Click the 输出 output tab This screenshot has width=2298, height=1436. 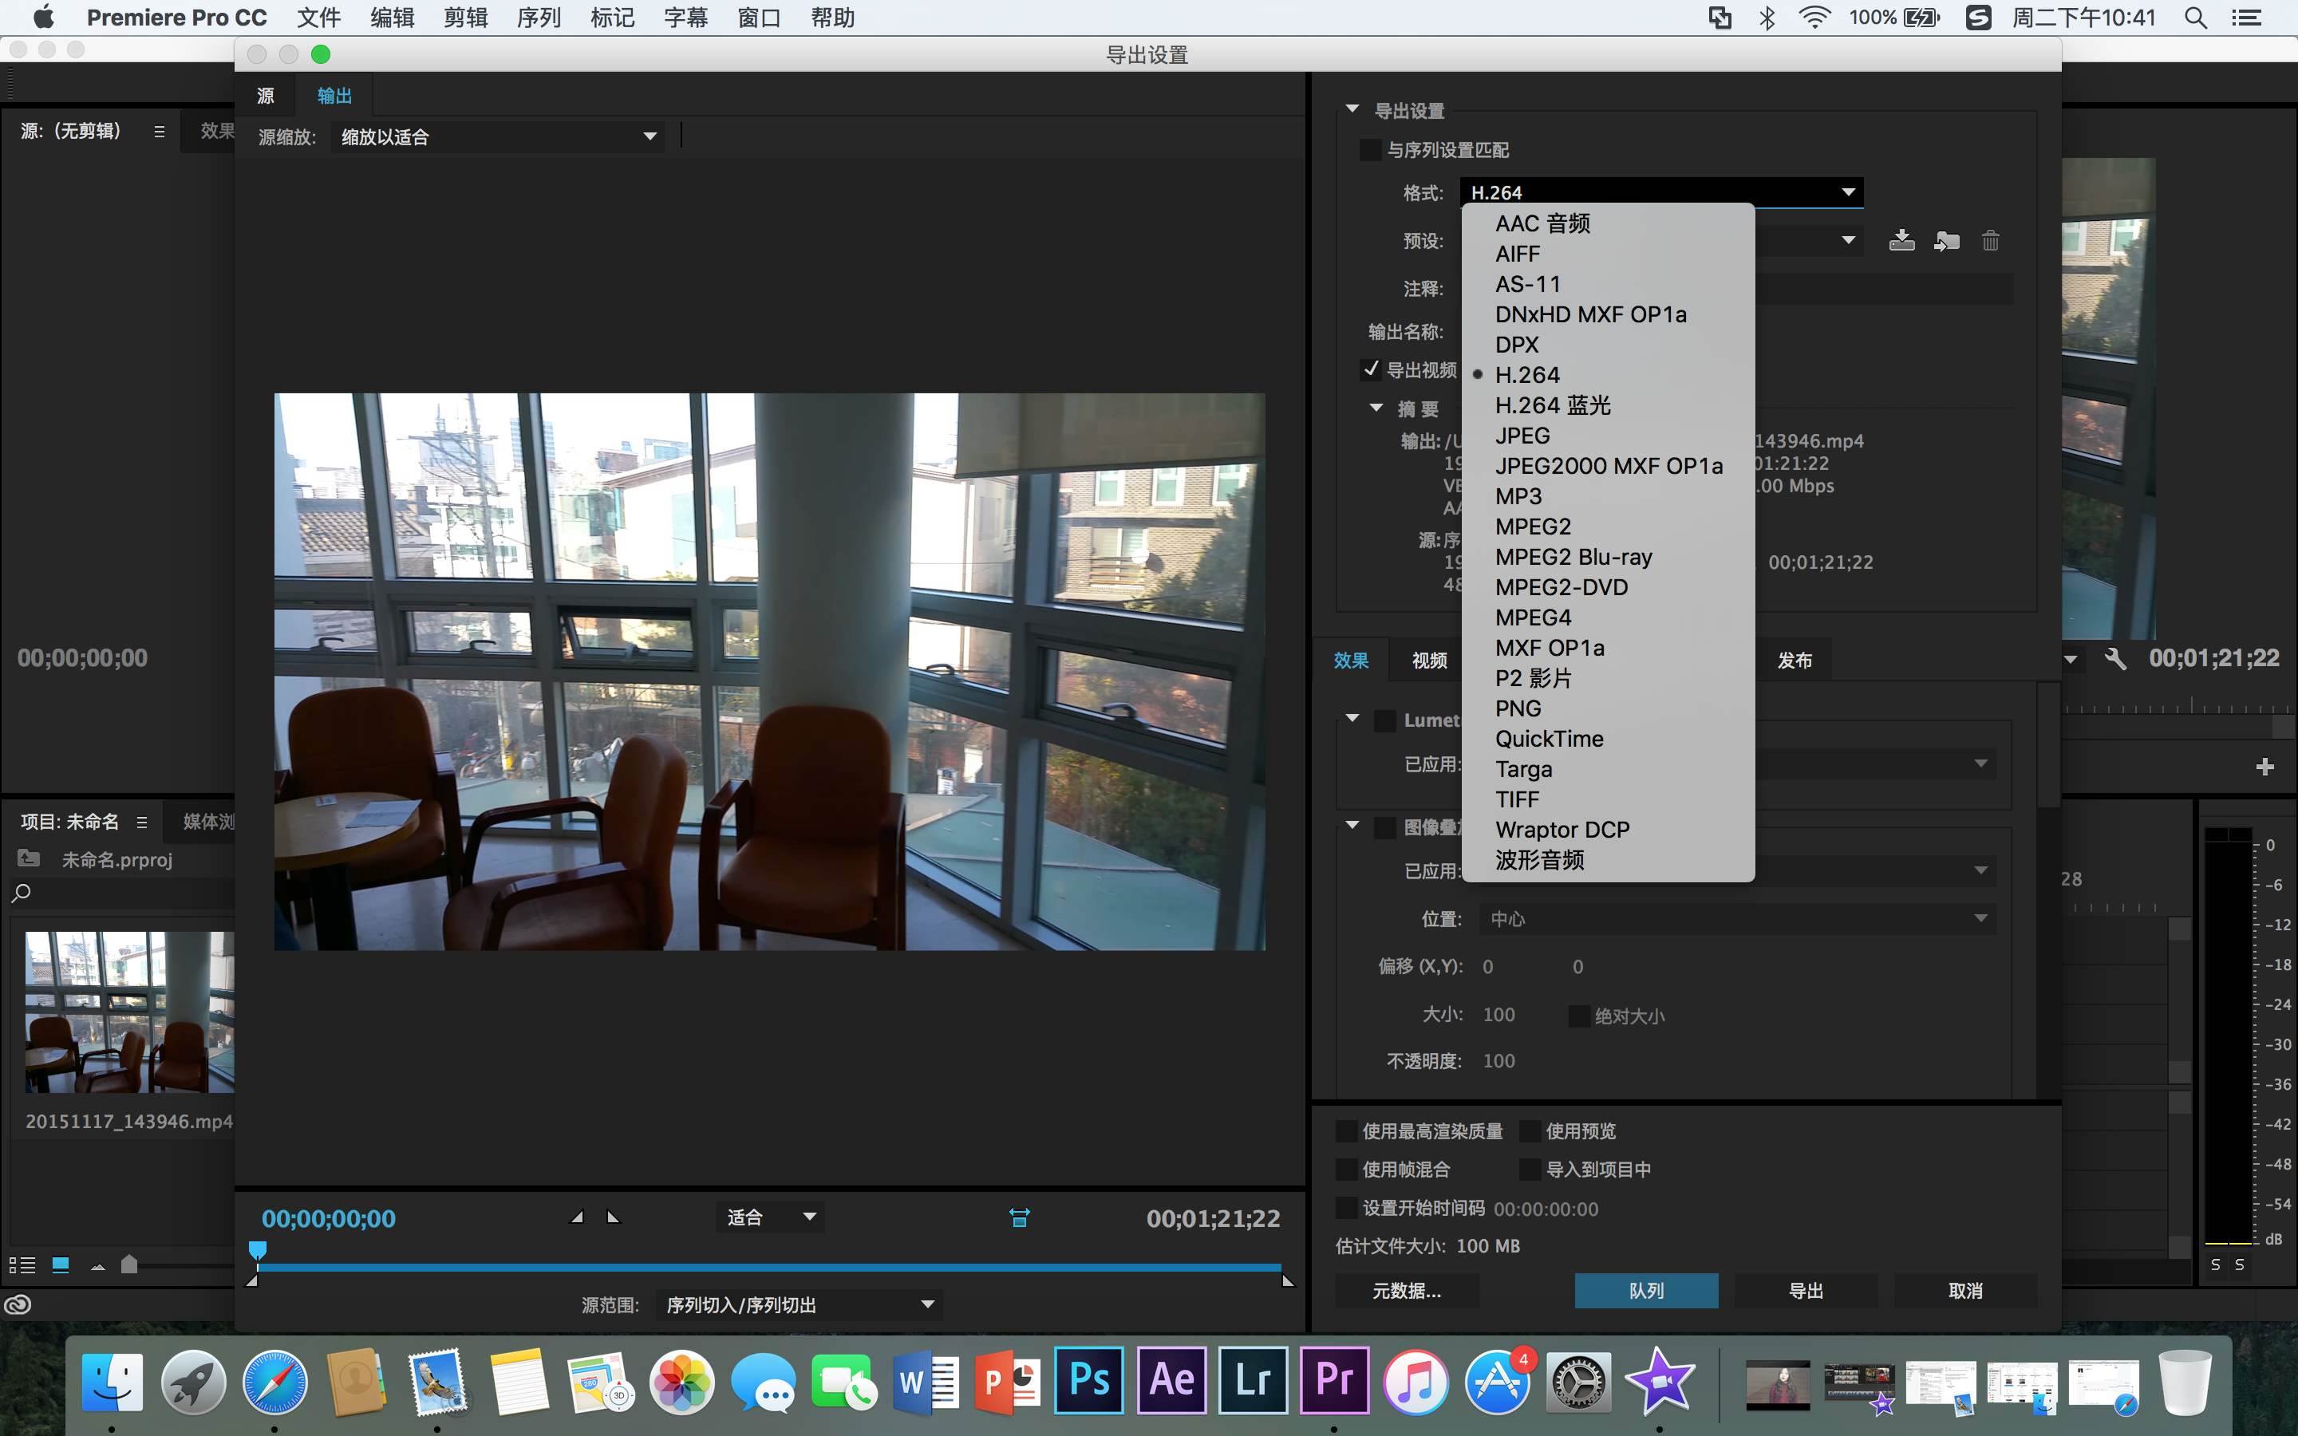pos(333,94)
